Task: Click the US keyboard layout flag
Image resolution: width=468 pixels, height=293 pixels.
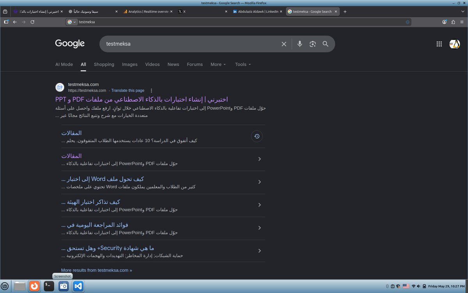Action: pyautogui.click(x=406, y=286)
